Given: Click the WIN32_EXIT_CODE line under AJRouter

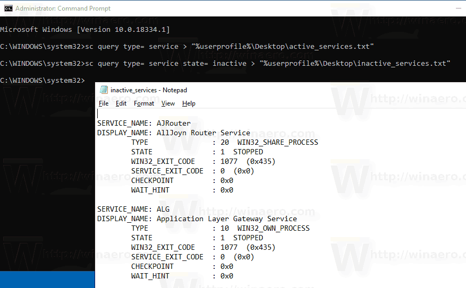Looking at the screenshot, I should coord(204,161).
